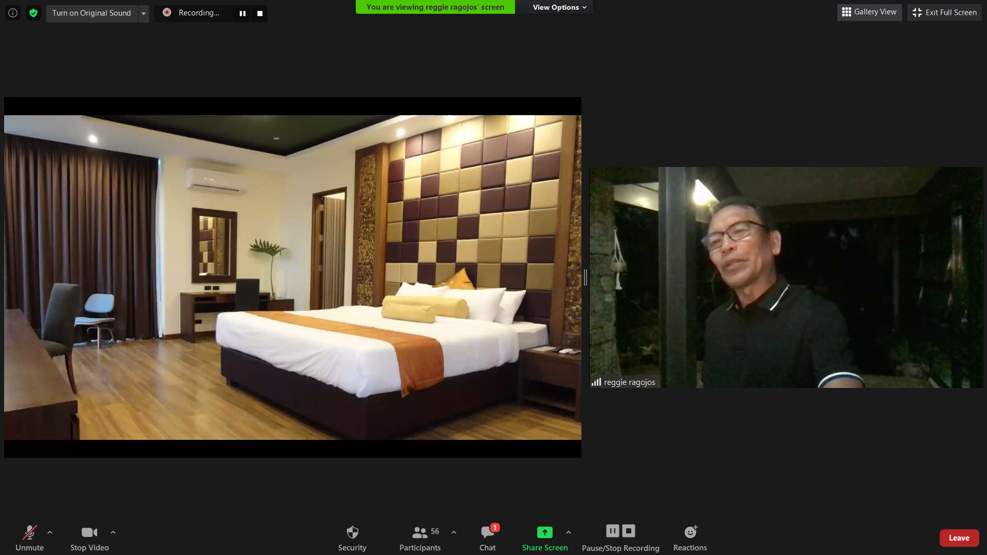Open the meeting information icon
The image size is (987, 555).
[x=13, y=13]
